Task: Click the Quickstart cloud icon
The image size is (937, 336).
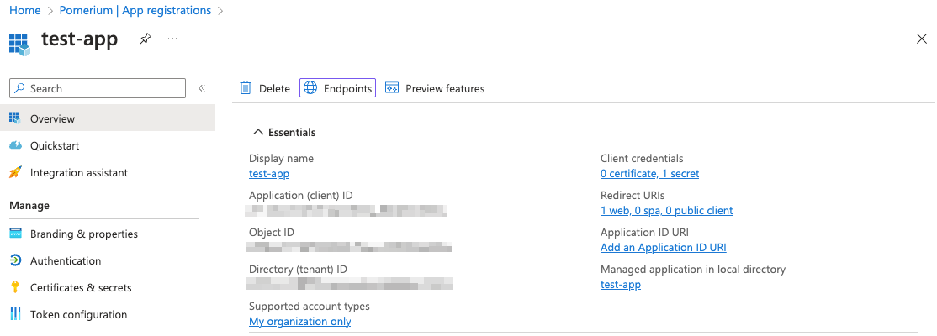Action: pos(15,145)
